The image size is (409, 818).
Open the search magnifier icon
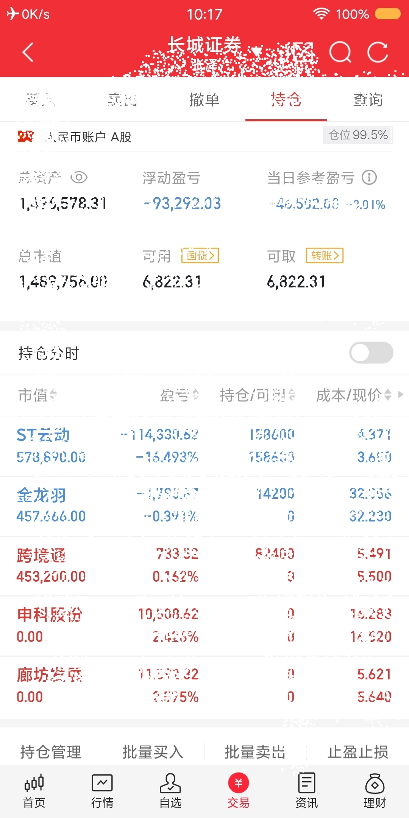click(340, 52)
